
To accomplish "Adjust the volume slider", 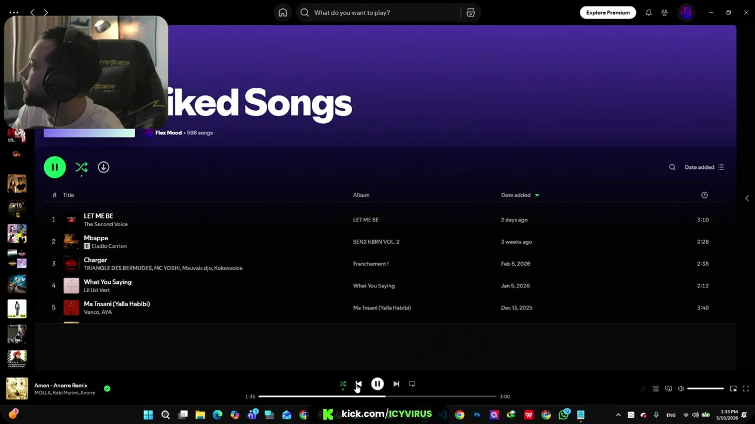I will pos(705,389).
